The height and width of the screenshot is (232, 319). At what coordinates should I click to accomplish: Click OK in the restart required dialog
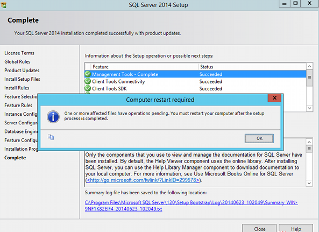click(x=259, y=138)
